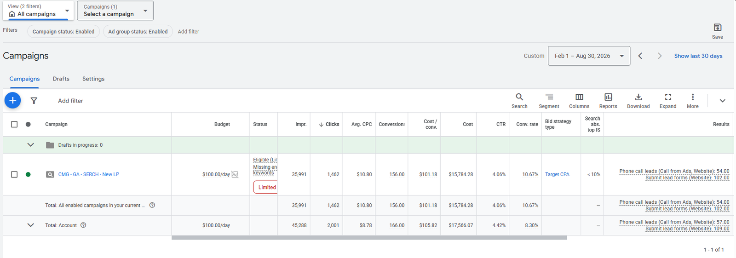Image resolution: width=736 pixels, height=258 pixels.
Task: Collapse the Drafts in progress row
Action: pyautogui.click(x=31, y=145)
